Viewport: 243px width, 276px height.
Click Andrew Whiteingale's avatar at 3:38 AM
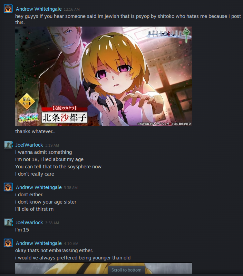(8, 187)
